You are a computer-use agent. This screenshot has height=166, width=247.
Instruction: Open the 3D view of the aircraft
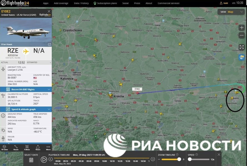(4, 147)
